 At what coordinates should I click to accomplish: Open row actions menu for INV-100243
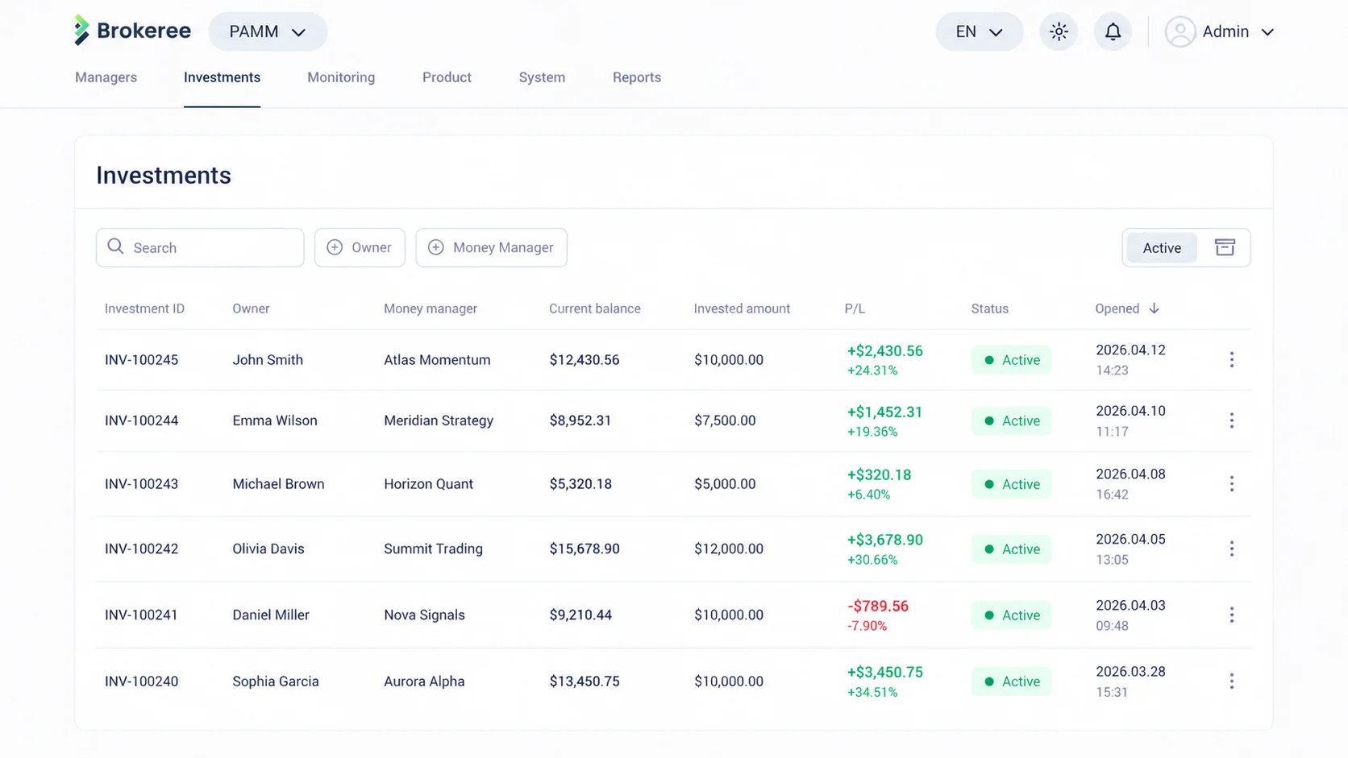click(x=1231, y=484)
